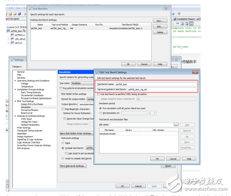The height and width of the screenshot is (196, 231).
Task: Check Map illegal HDL characters option
Action: tap(63, 109)
